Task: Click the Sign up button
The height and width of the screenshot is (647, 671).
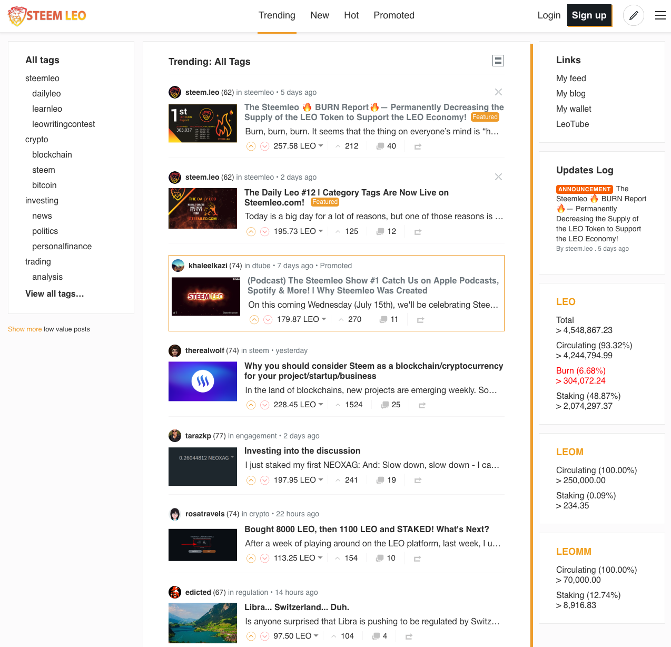Action: (x=589, y=15)
